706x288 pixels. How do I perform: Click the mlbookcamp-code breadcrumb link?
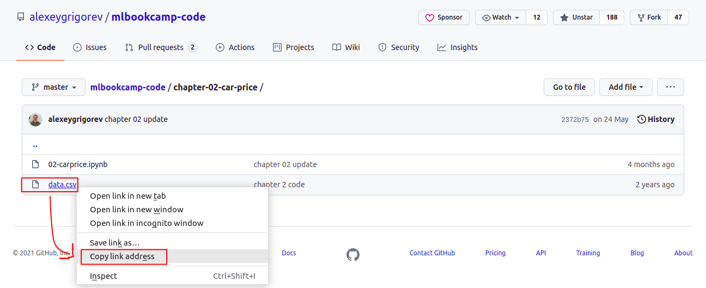coord(128,87)
